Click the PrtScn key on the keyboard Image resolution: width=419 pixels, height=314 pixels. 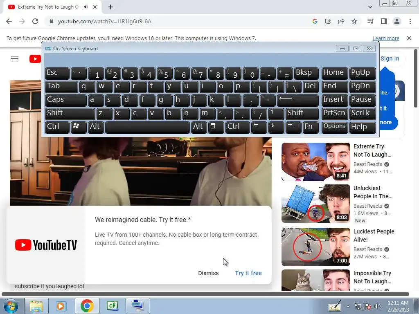[335, 113]
